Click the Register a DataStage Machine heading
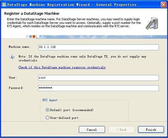Viewport: 168px width, 138px height. [32, 14]
